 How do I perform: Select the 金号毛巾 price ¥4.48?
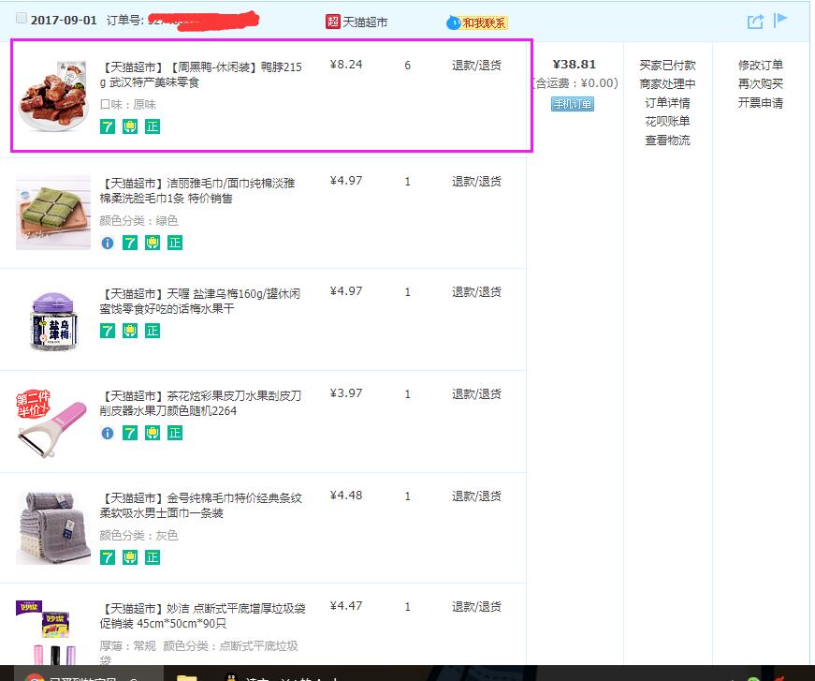[346, 495]
